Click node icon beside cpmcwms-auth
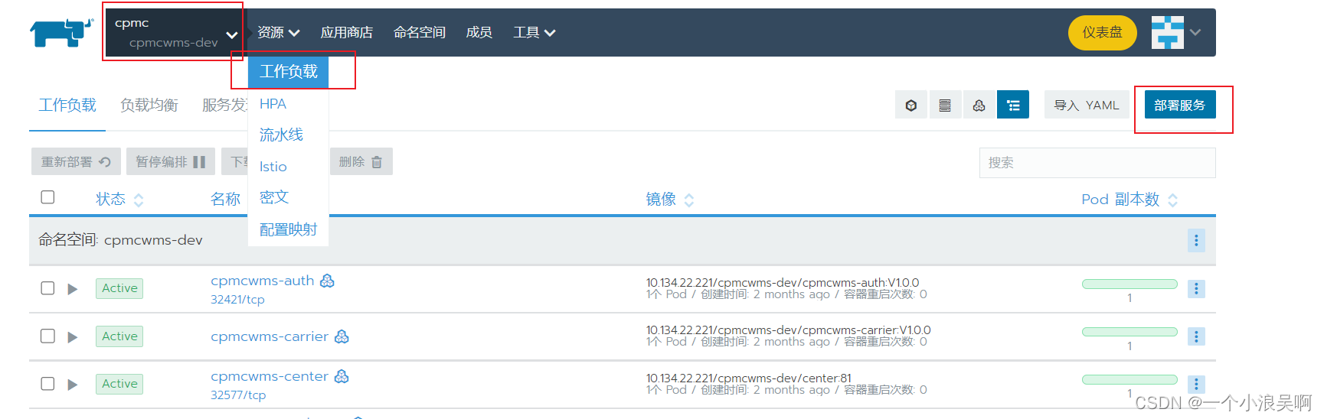The height and width of the screenshot is (419, 1324). pyautogui.click(x=327, y=281)
